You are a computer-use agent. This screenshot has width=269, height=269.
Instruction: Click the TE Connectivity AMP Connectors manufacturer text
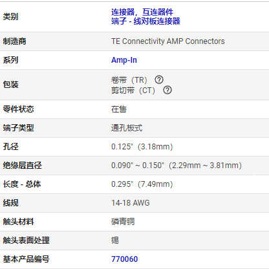point(168,41)
